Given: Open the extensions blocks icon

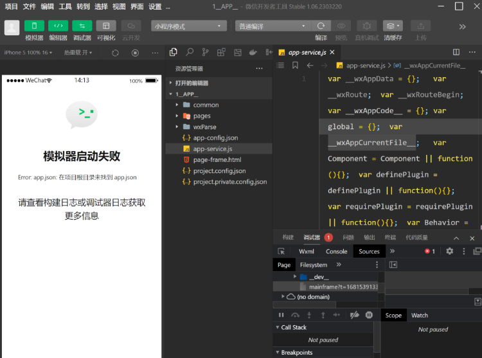Looking at the screenshot, I should click(221, 52).
